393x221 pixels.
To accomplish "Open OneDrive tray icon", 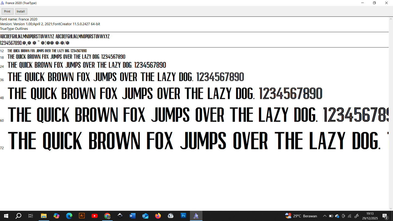I will (337, 216).
